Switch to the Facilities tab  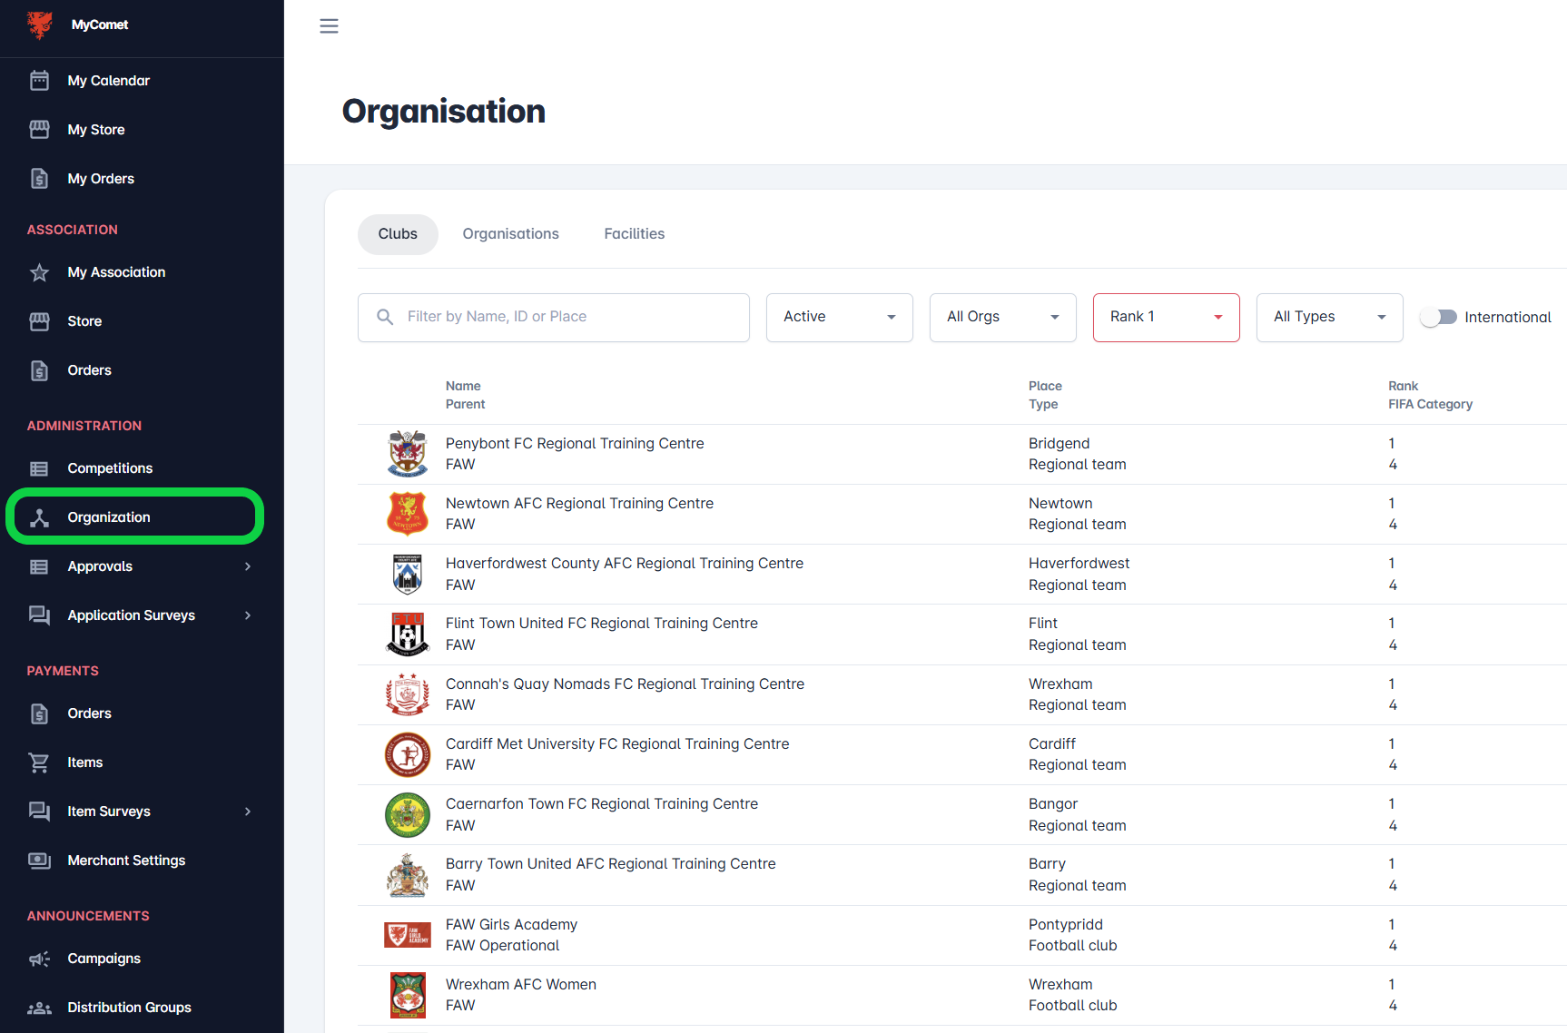634,233
